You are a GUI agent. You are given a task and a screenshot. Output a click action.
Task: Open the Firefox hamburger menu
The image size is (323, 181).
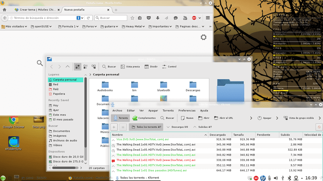click(208, 18)
